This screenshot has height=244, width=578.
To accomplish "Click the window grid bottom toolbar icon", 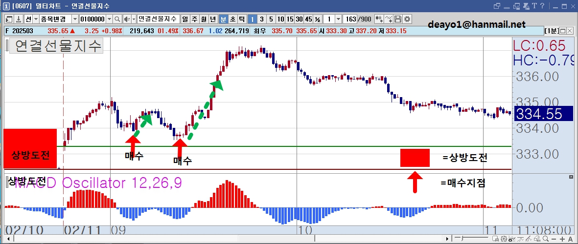I will (495, 239).
